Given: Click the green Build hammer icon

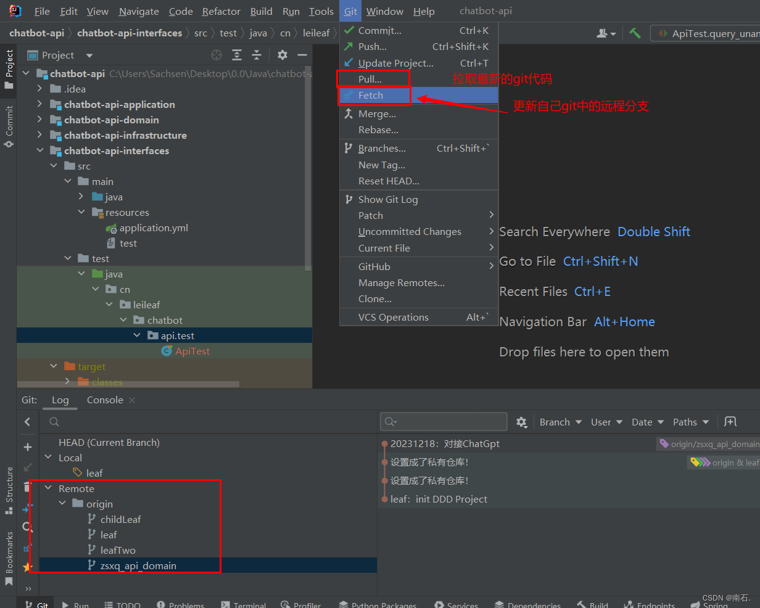Looking at the screenshot, I should click(635, 33).
